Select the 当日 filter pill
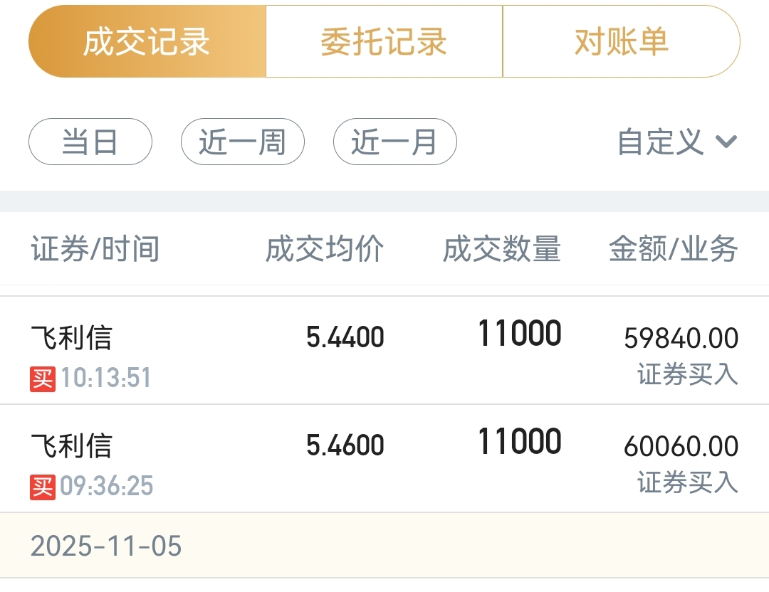 pyautogui.click(x=90, y=142)
